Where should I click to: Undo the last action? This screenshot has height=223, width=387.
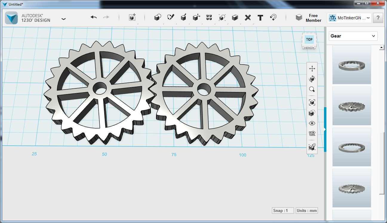click(x=94, y=17)
